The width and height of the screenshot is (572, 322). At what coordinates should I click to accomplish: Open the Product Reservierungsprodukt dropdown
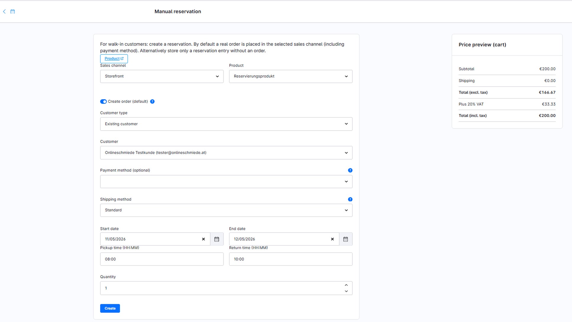point(291,76)
